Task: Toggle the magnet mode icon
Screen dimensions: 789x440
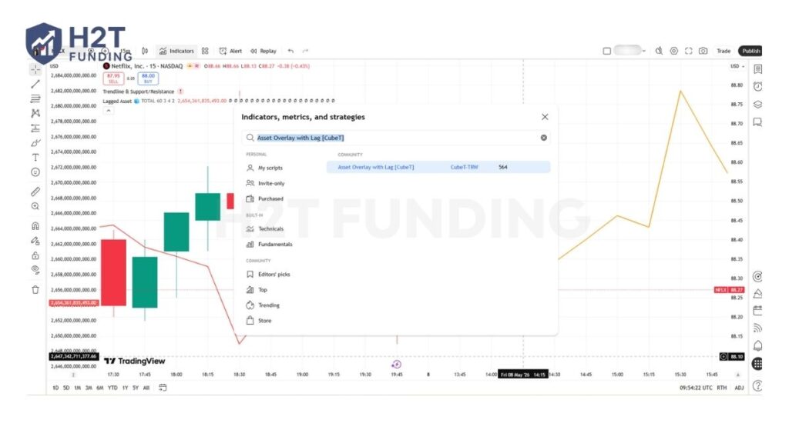Action: click(x=35, y=226)
